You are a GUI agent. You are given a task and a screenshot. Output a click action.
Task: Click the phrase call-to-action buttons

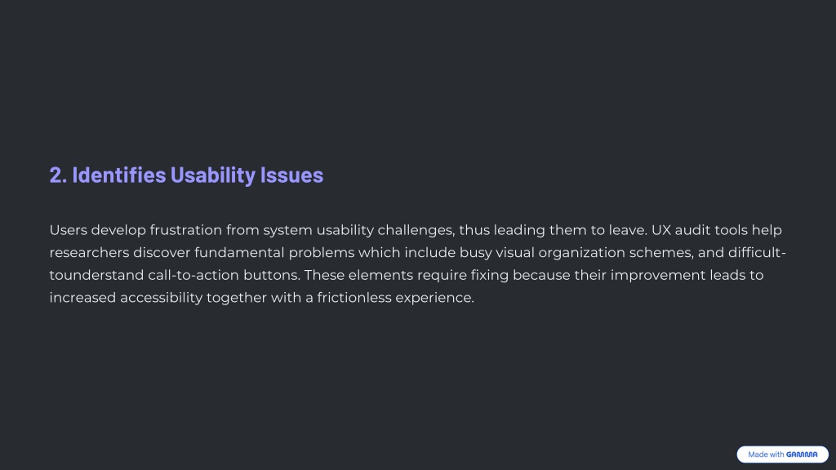[224, 276]
